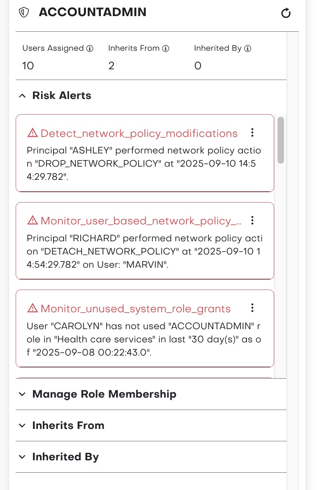Viewport: 317px width, 490px height.
Task: Click the warning icon on Monitor_unused_system_role_grants alert
Action: click(33, 308)
